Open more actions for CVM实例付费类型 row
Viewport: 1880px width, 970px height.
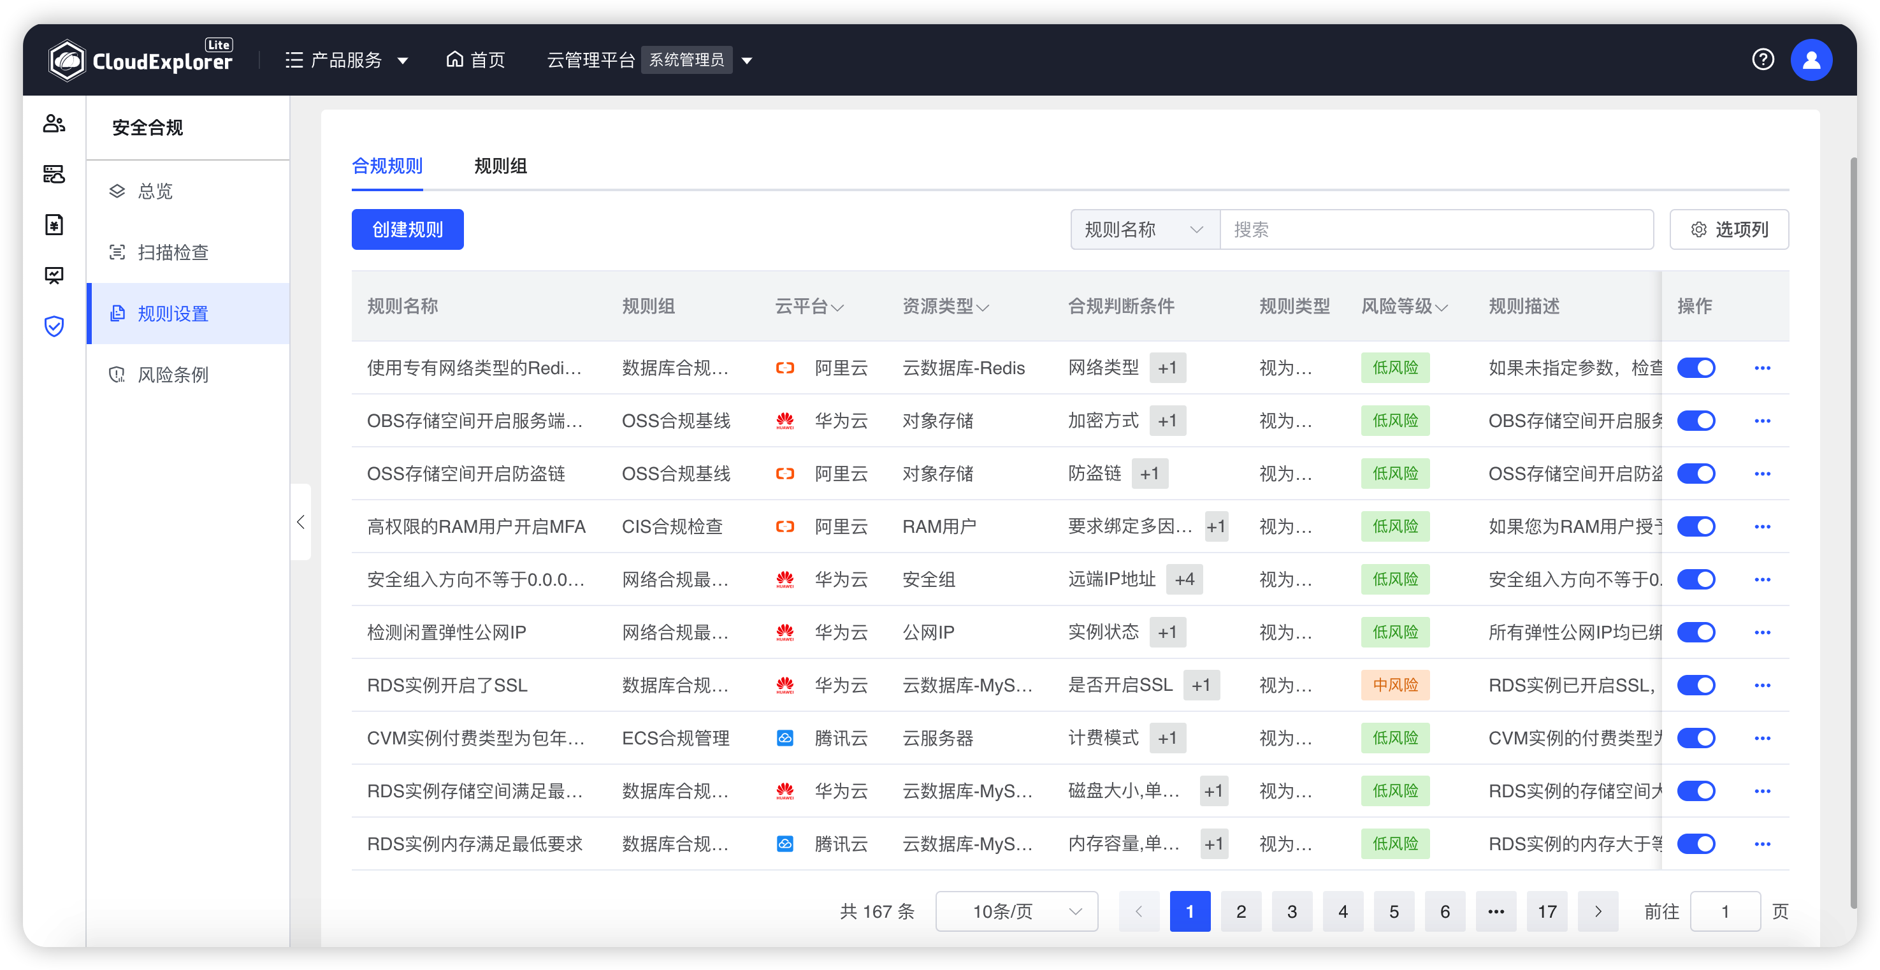pos(1761,738)
